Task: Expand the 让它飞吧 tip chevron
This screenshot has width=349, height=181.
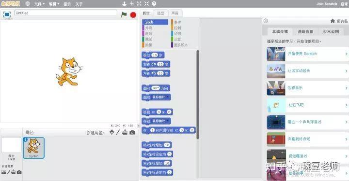Action: point(346,105)
